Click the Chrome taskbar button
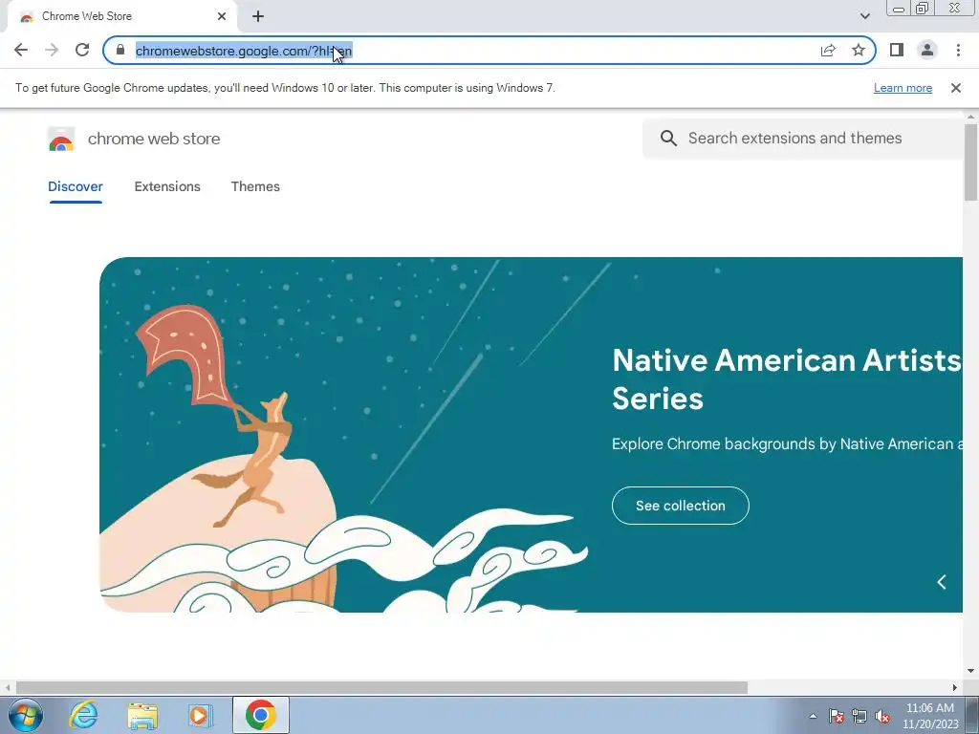Screen dimensions: 979x734 tap(260, 715)
